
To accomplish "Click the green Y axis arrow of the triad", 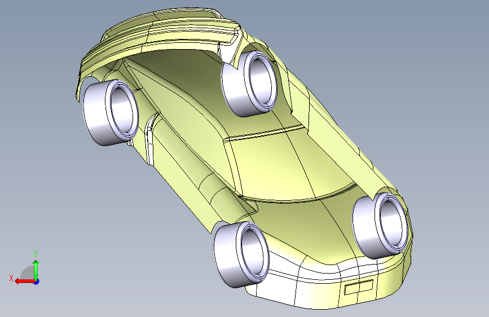I will (36, 270).
